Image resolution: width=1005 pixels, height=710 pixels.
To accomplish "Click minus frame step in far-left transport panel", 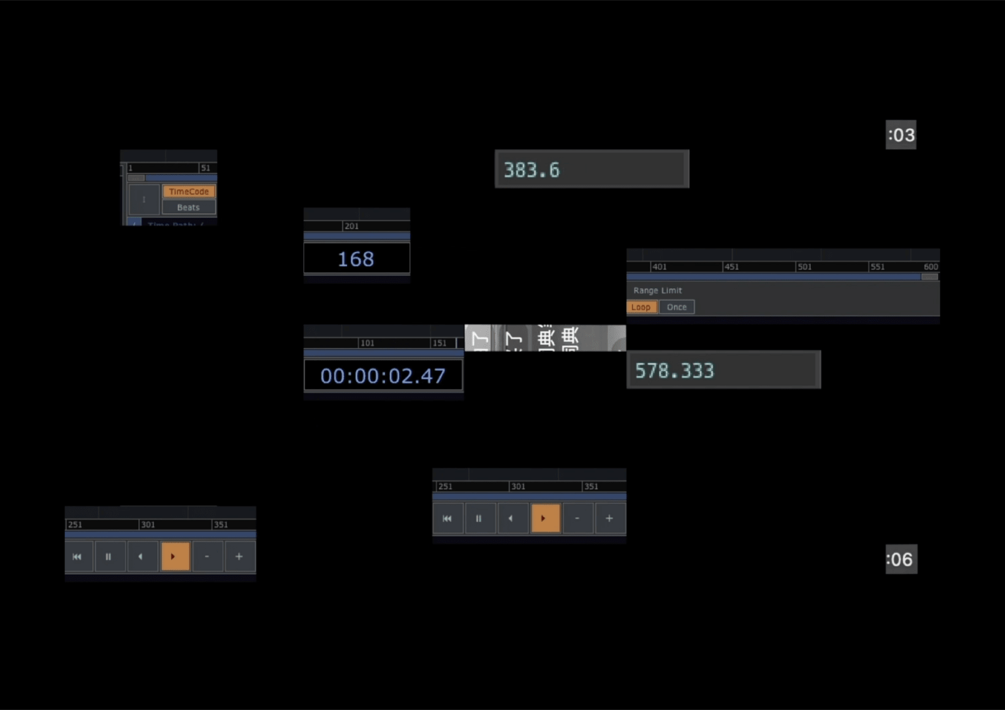I will pos(207,556).
